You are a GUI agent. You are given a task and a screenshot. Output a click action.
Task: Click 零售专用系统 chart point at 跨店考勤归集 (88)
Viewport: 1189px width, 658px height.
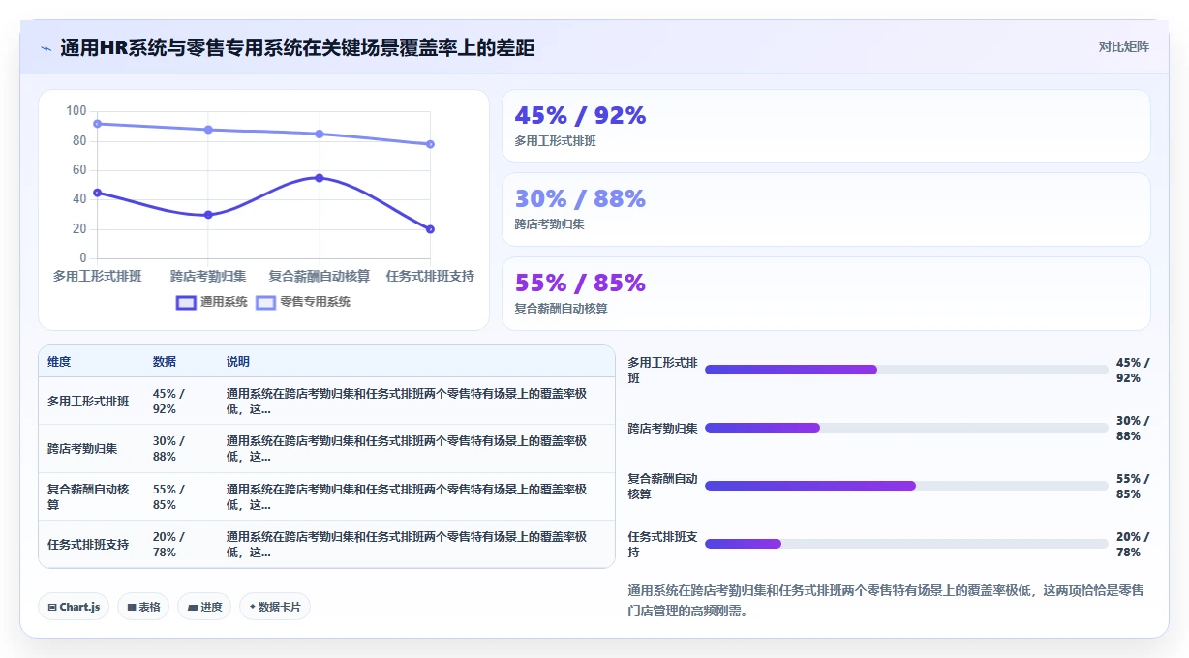208,130
